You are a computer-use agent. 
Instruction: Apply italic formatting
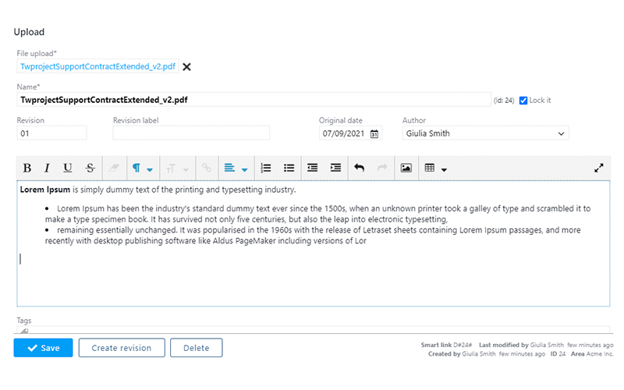[x=47, y=168]
